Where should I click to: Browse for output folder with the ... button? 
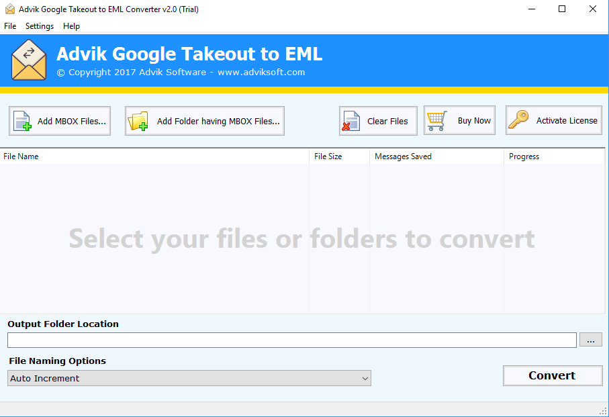pos(591,340)
